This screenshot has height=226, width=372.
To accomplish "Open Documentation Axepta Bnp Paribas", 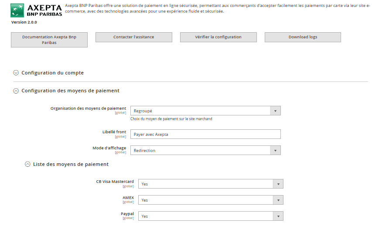I will [49, 40].
